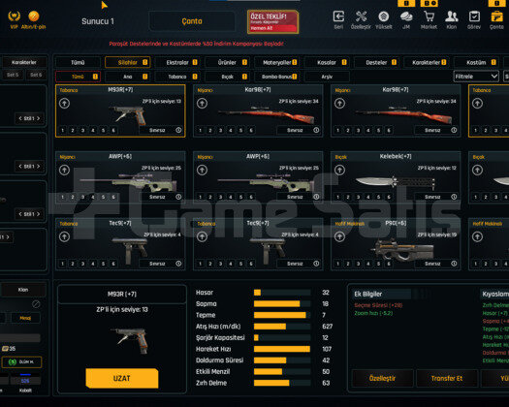Open the JM coins icon
The width and height of the screenshot is (509, 407).
click(406, 16)
